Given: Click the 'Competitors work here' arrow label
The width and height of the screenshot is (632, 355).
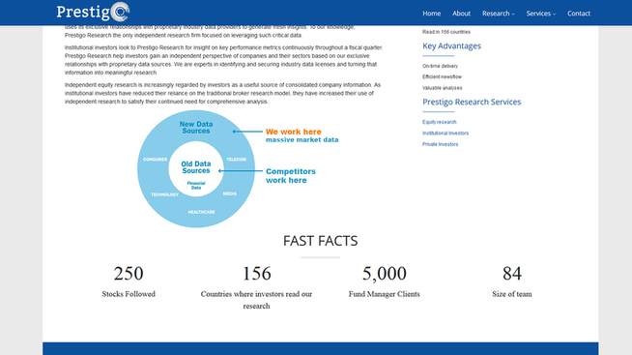Looking at the screenshot, I should 291,176.
